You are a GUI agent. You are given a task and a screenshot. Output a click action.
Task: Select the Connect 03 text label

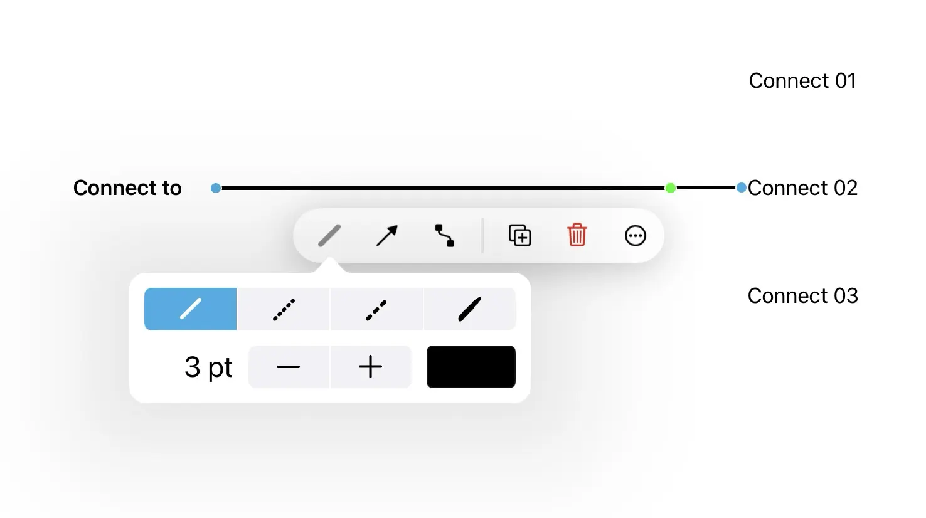tap(802, 295)
